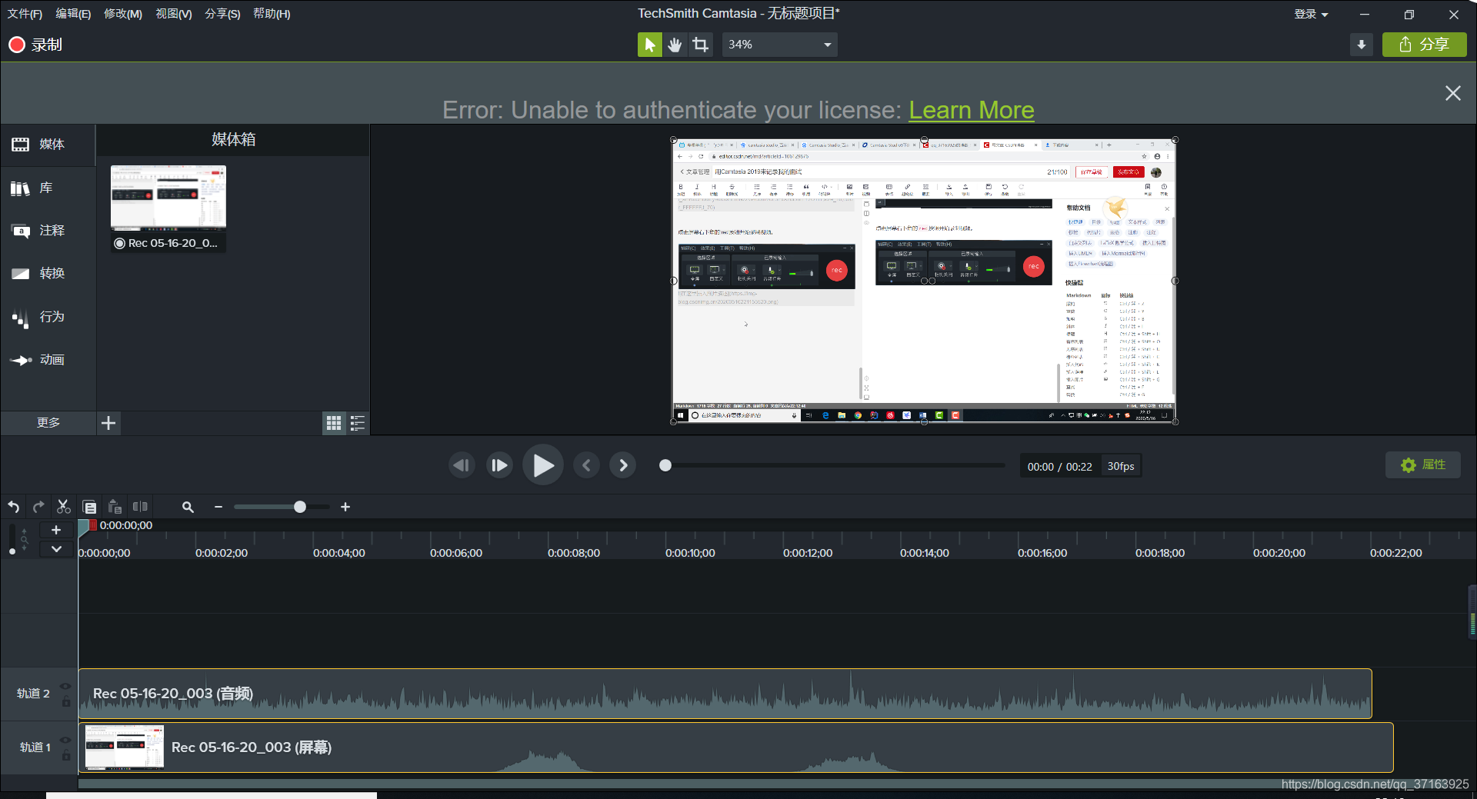Image resolution: width=1477 pixels, height=799 pixels.
Task: Click the timeline ruler at 0:00:10;00
Action: click(690, 553)
